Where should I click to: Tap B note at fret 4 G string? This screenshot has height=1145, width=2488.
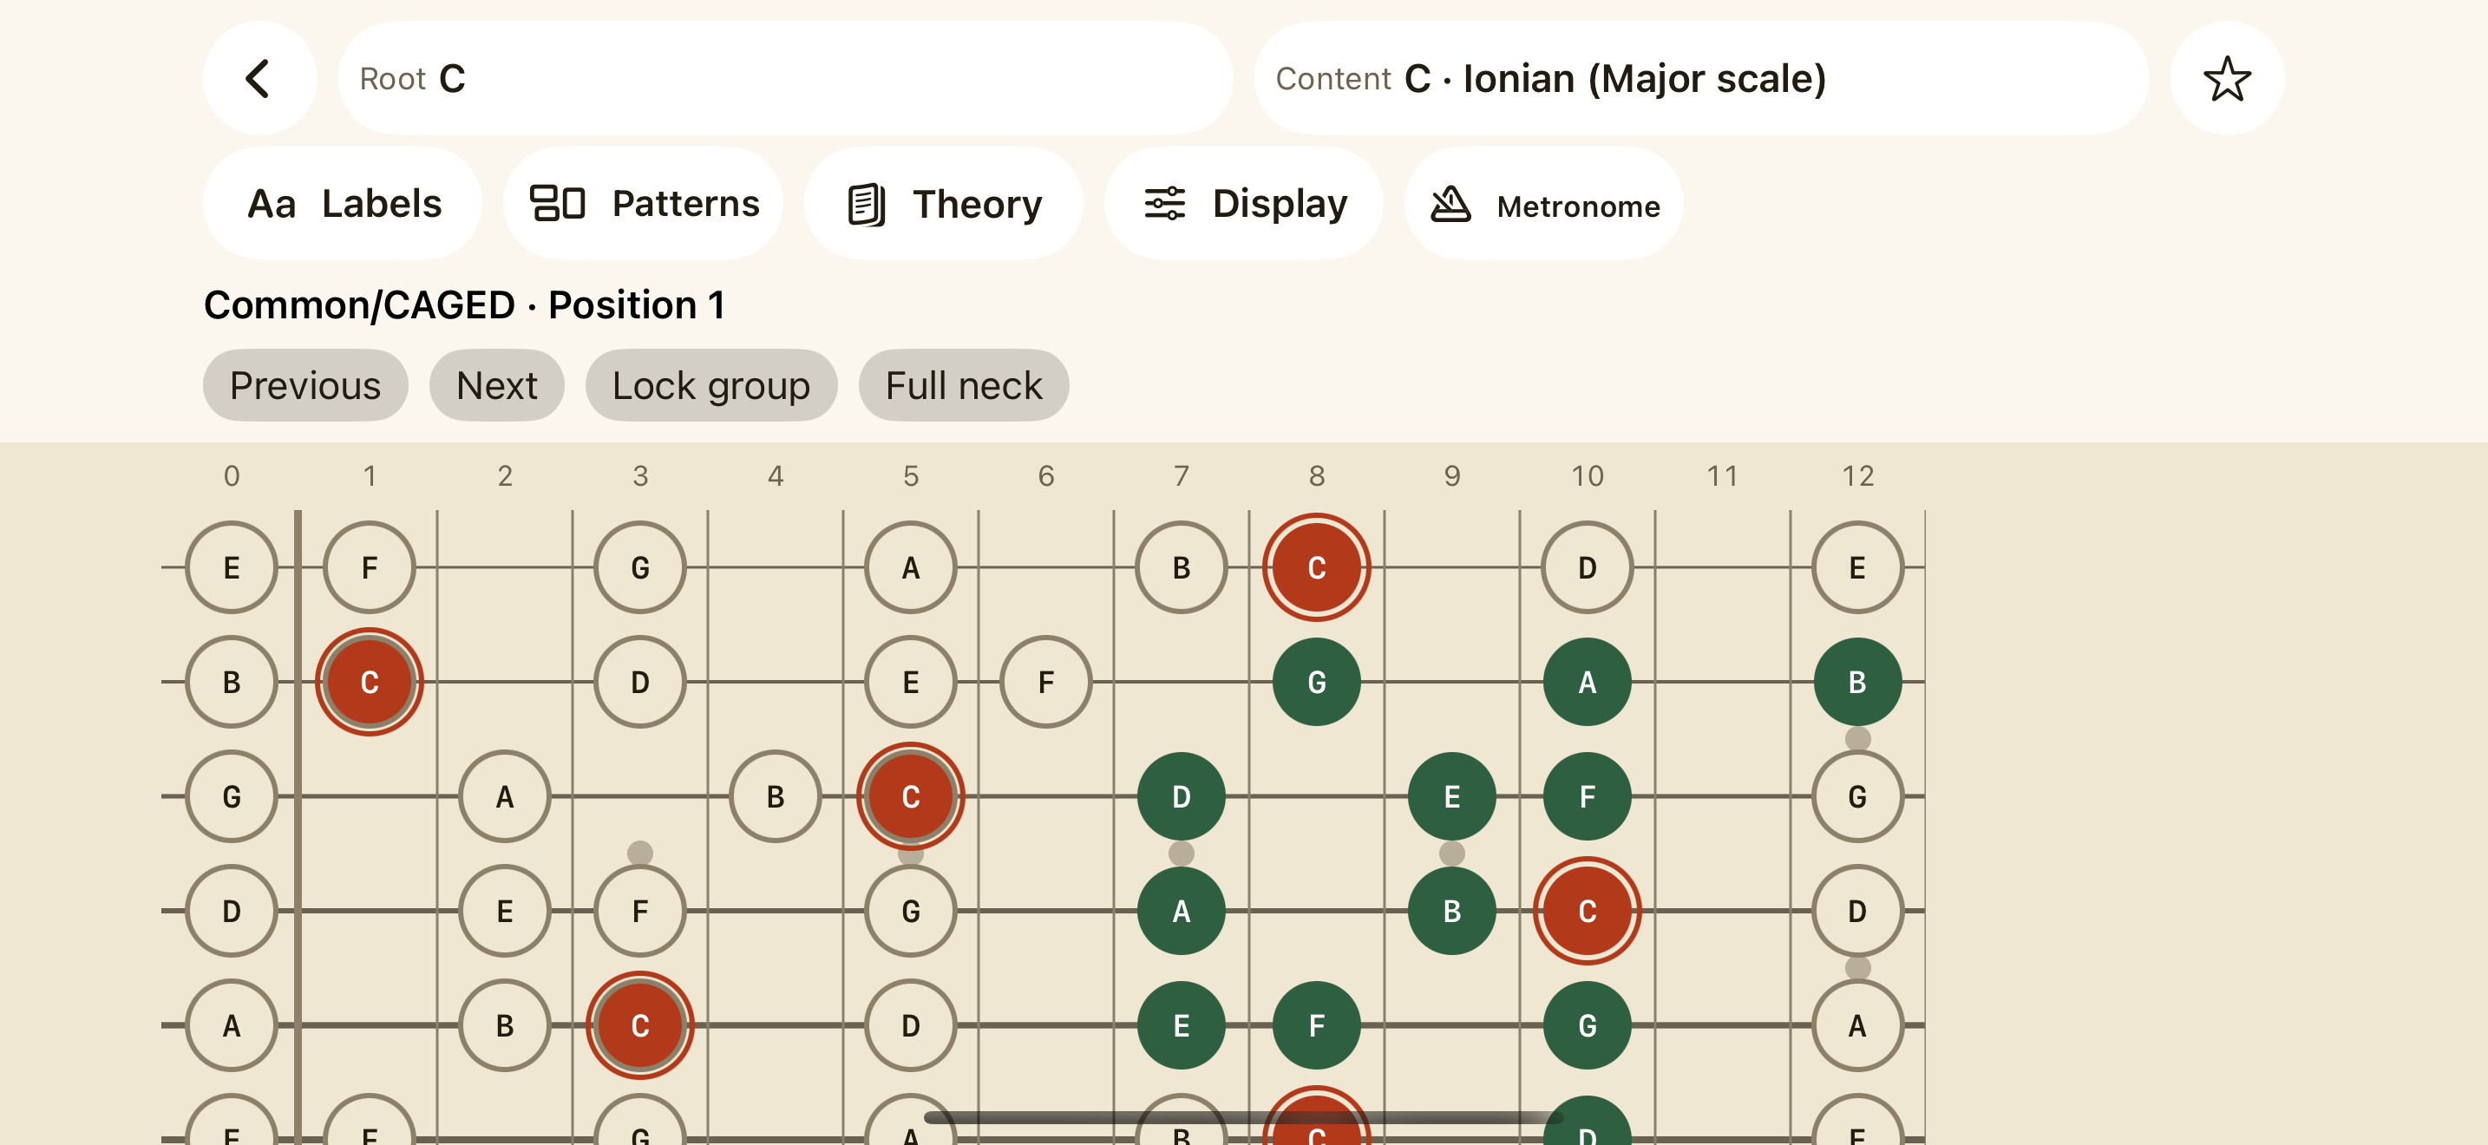[775, 796]
